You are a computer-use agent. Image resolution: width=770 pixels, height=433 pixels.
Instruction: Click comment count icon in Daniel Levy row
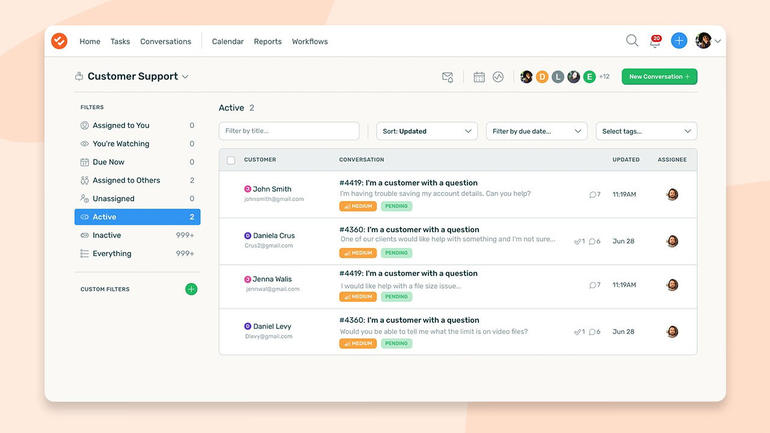(x=594, y=331)
